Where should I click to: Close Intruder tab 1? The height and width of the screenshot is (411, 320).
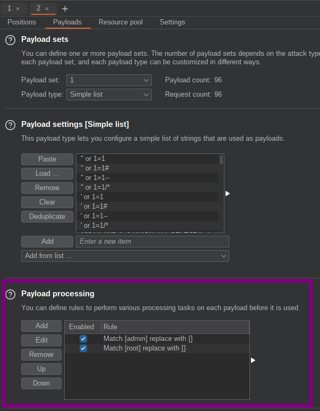pos(18,8)
